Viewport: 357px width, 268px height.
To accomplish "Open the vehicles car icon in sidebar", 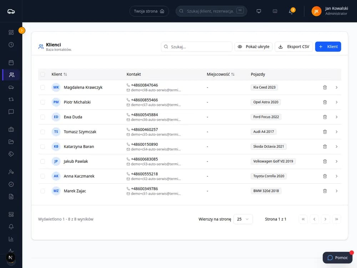I will coord(11,87).
